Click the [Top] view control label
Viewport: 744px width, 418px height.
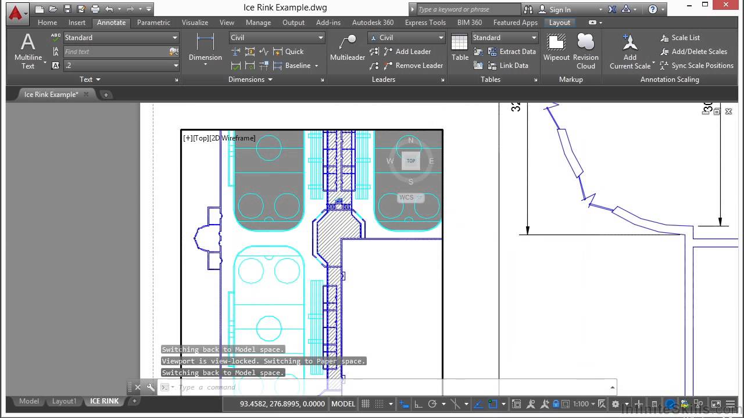[x=201, y=138]
